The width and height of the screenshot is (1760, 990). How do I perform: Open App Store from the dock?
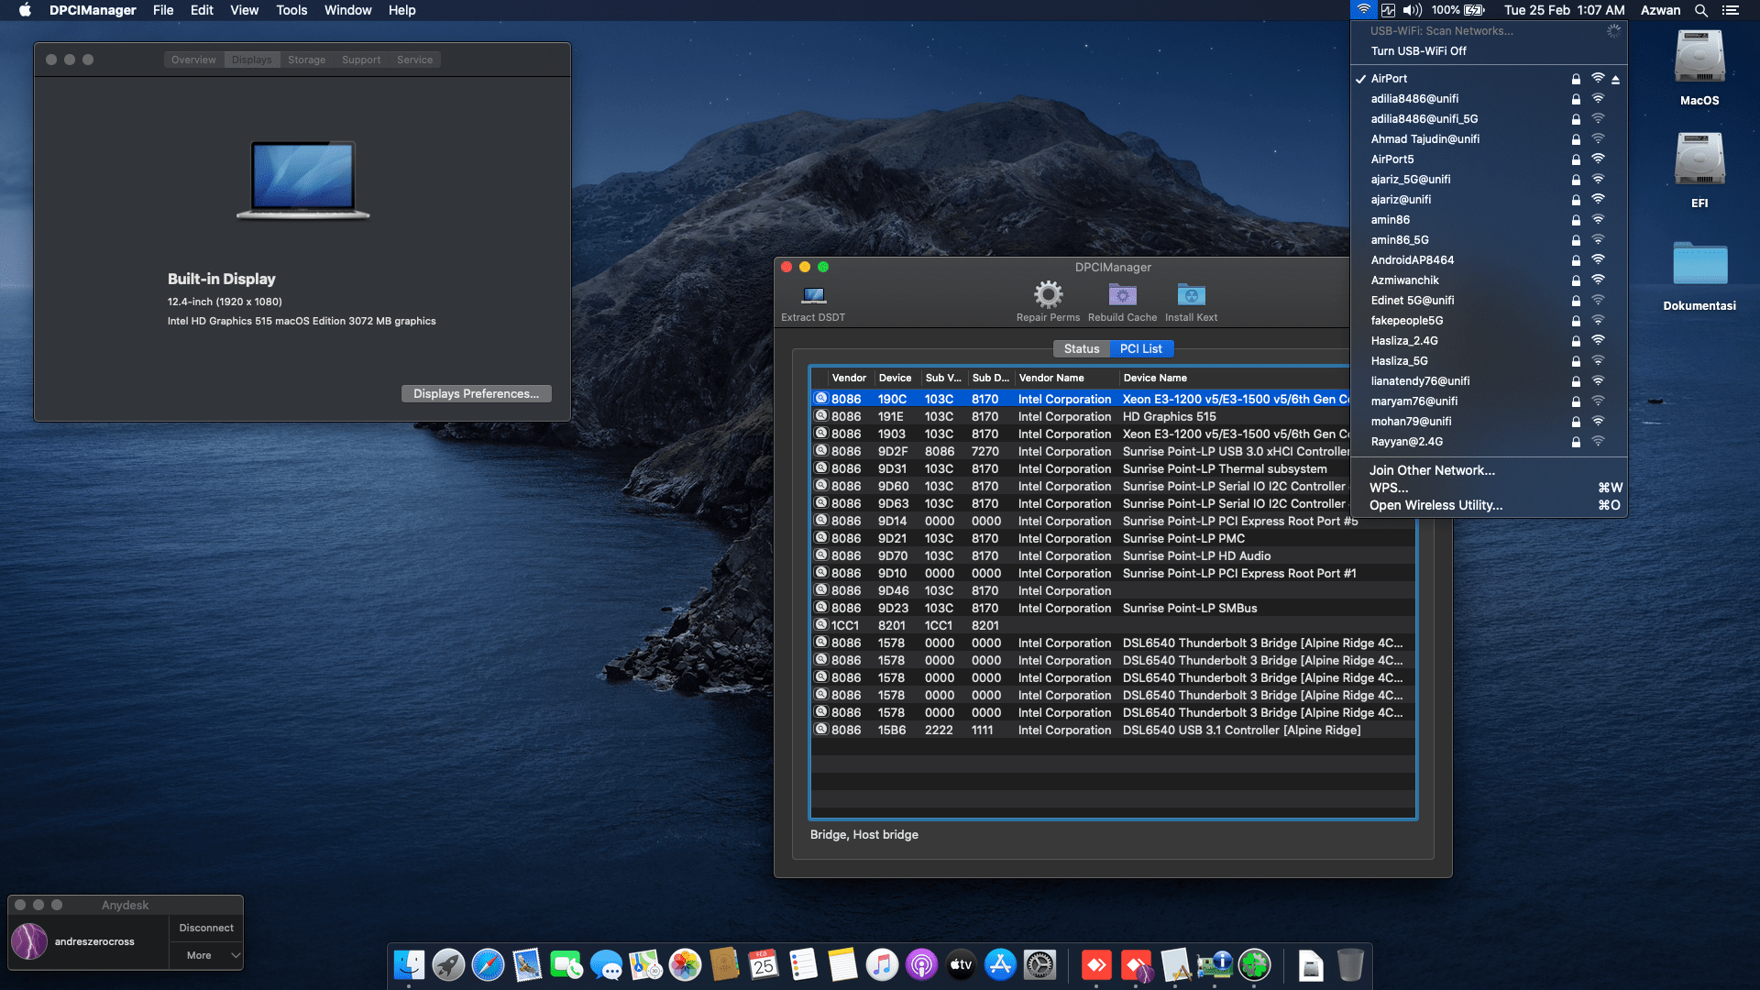[1000, 965]
